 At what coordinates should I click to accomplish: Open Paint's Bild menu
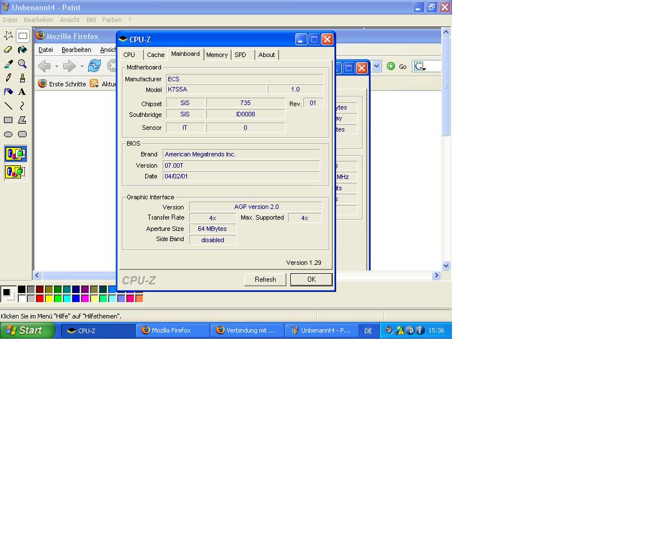pyautogui.click(x=91, y=20)
